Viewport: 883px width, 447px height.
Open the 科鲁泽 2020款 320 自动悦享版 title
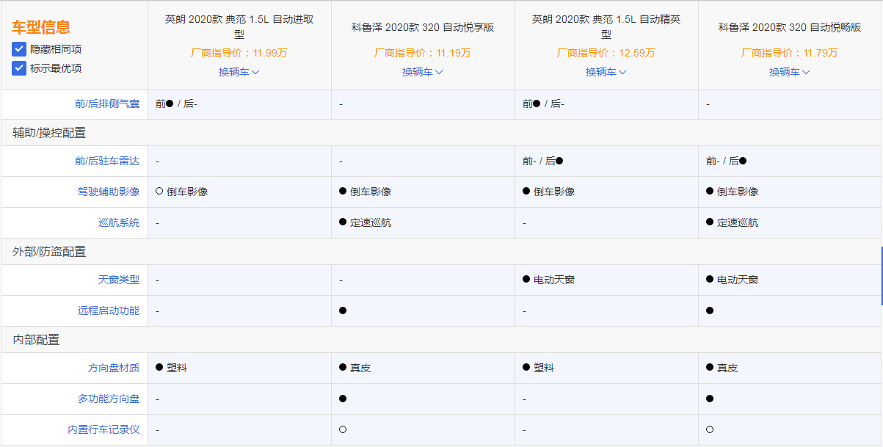coord(423,27)
